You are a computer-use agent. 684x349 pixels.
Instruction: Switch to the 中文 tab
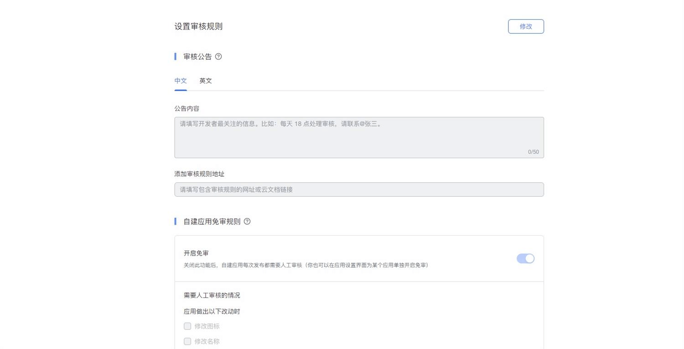pyautogui.click(x=181, y=81)
